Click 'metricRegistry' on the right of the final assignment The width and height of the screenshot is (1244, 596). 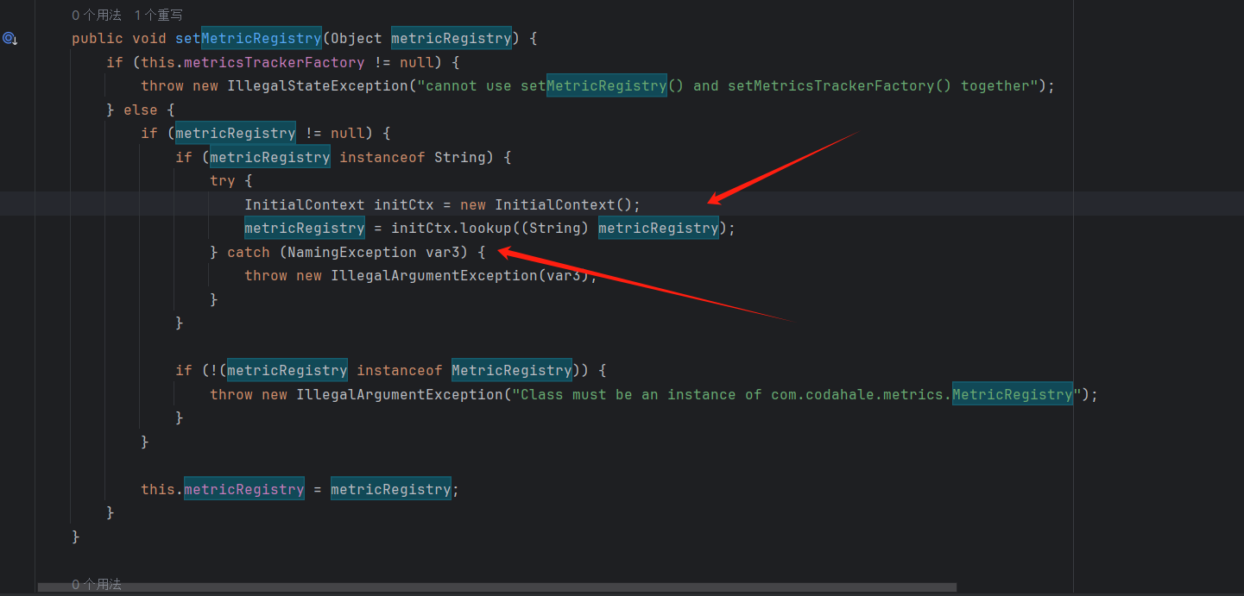point(391,489)
